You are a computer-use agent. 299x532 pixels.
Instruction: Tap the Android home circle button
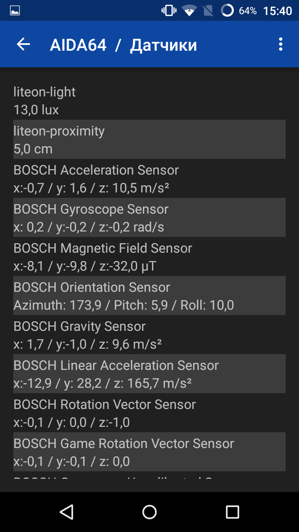[x=149, y=512]
